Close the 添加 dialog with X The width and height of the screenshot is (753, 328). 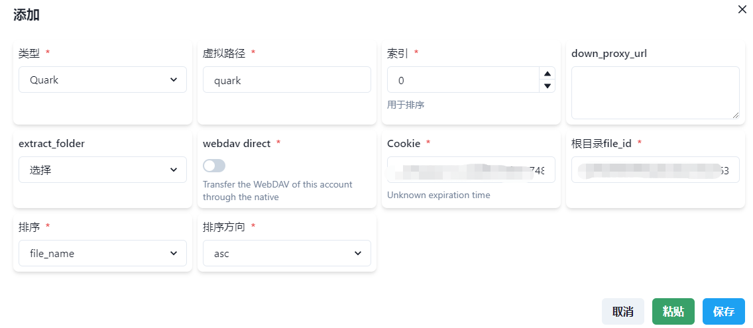(742, 9)
